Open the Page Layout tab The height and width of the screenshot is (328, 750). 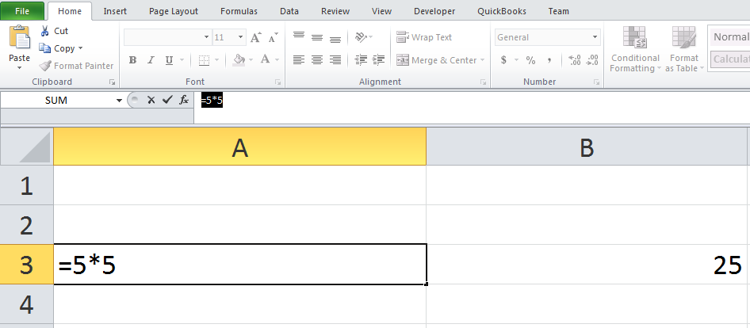pos(173,11)
